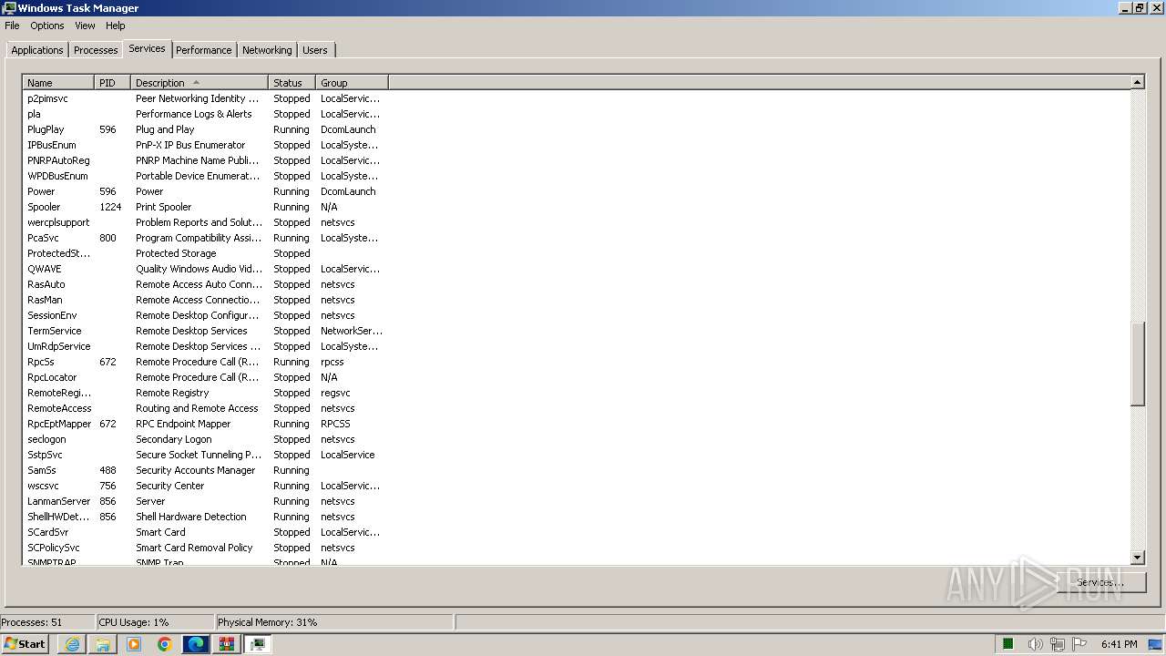The height and width of the screenshot is (656, 1166).
Task: Open Google Chrome from the taskbar
Action: tap(165, 644)
